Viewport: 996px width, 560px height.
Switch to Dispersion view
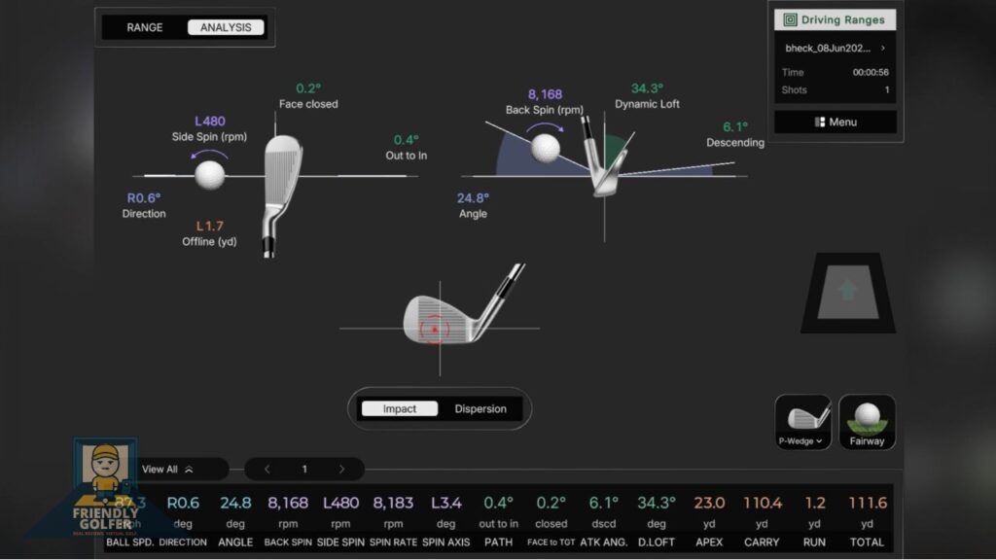pyautogui.click(x=480, y=409)
